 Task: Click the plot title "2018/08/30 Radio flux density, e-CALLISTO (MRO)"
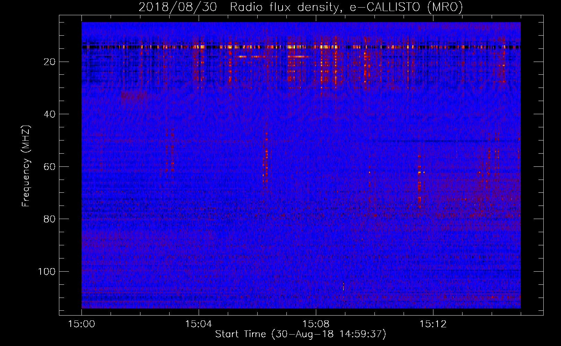301,7
